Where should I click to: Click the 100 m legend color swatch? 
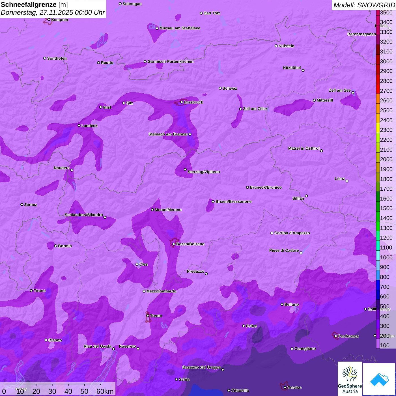[378, 344]
